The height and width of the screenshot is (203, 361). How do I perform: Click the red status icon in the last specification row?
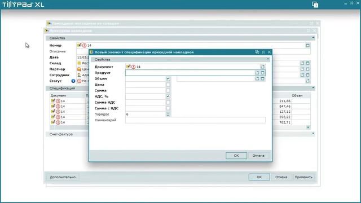[x=58, y=122]
